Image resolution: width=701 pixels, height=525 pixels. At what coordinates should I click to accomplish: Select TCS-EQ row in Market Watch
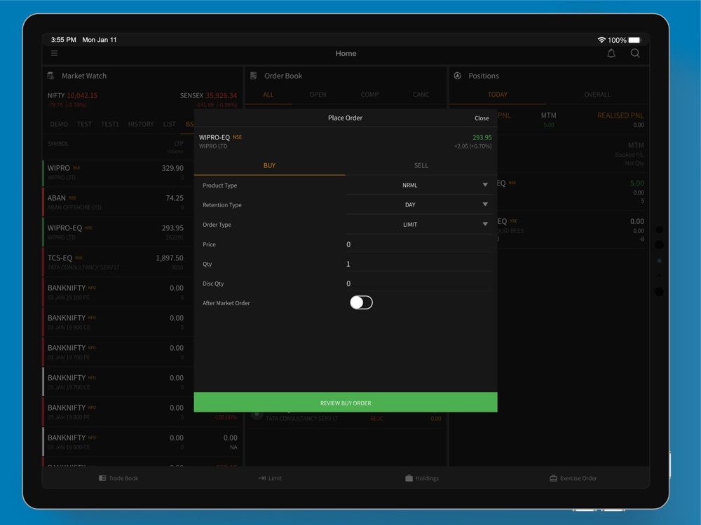118,262
